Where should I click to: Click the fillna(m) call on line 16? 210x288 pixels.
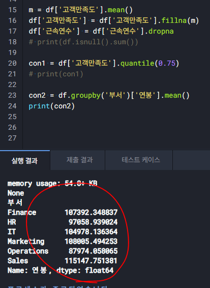(180, 20)
